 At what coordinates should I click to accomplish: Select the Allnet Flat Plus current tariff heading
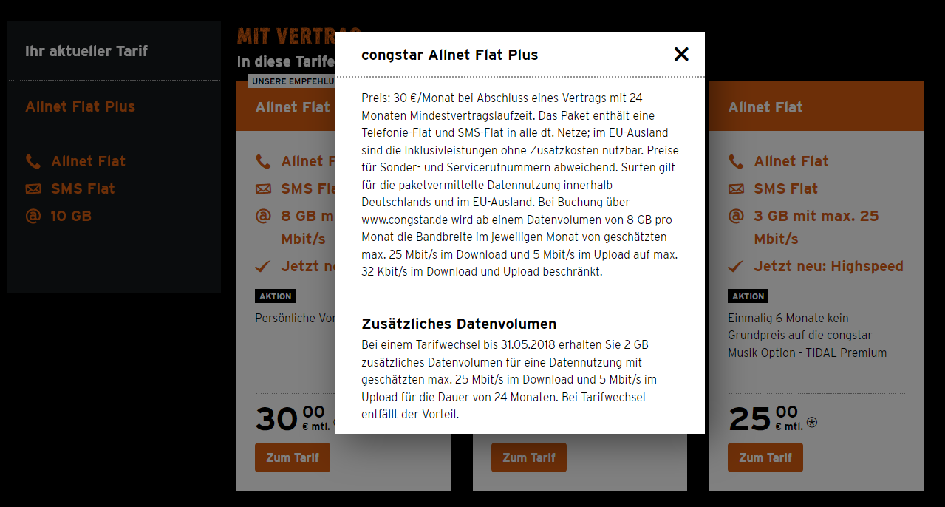tap(80, 106)
